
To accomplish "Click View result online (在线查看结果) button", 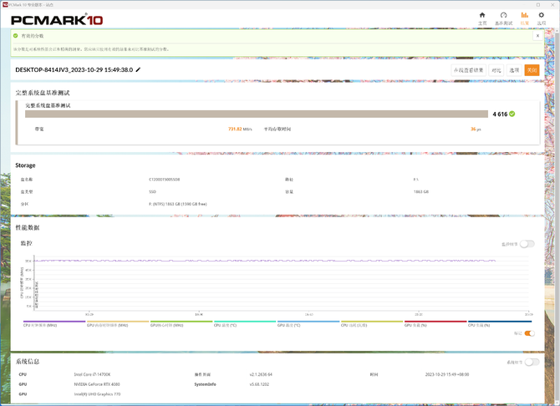I will coord(469,70).
